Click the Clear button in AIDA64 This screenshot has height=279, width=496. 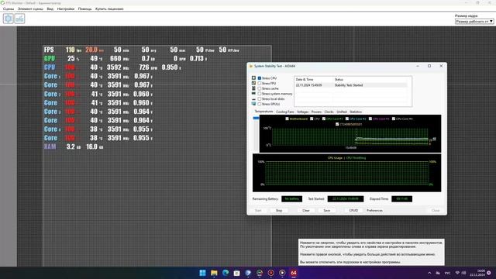(306, 210)
